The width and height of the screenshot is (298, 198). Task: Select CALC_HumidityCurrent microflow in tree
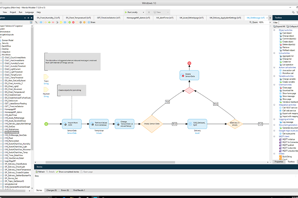(14, 63)
